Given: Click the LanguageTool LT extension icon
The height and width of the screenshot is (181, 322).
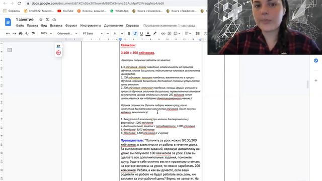Looking at the screenshot, I should [58, 46].
